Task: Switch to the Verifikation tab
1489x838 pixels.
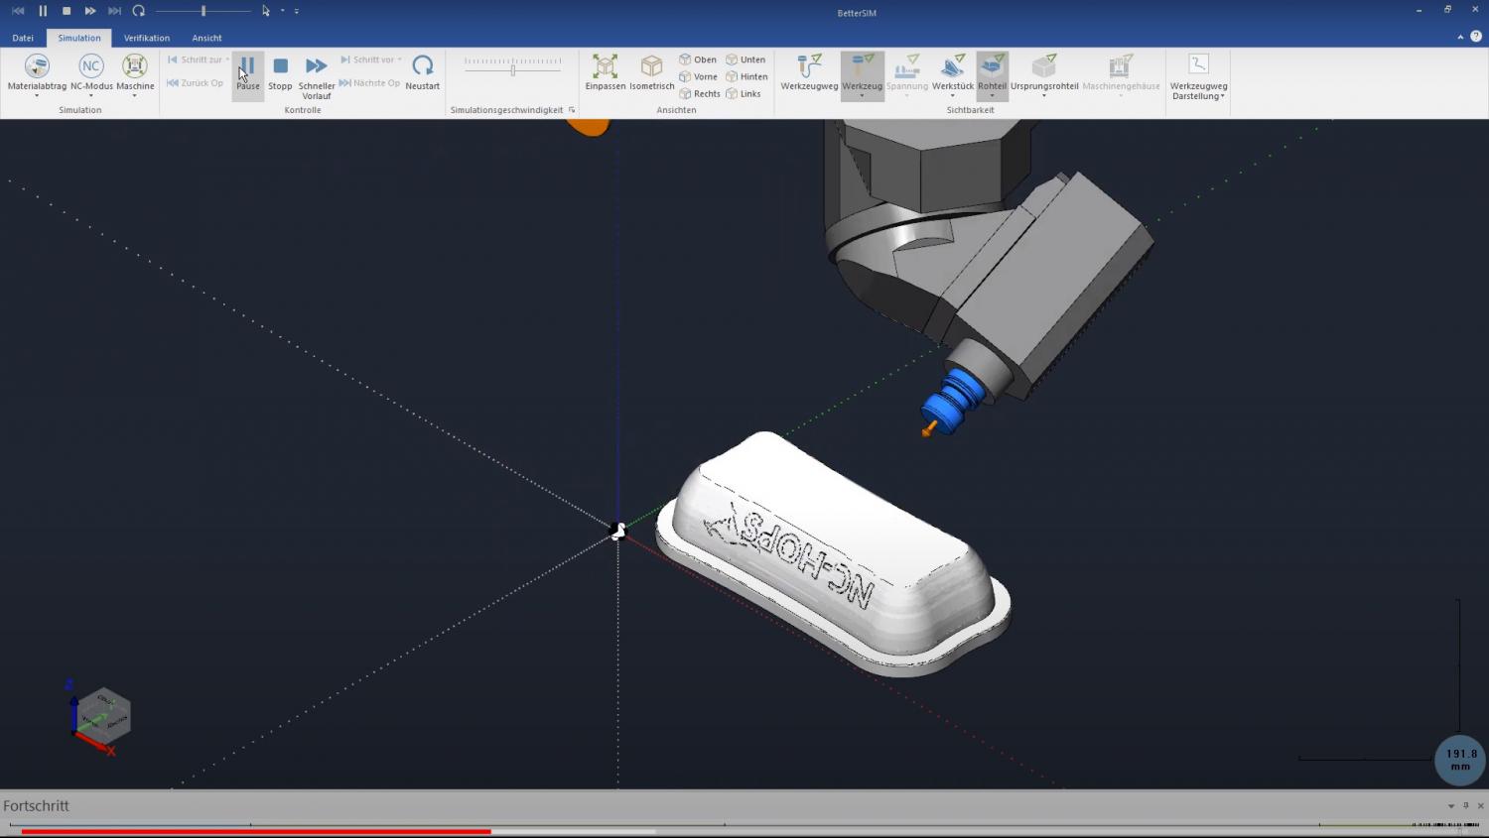Action: click(147, 38)
